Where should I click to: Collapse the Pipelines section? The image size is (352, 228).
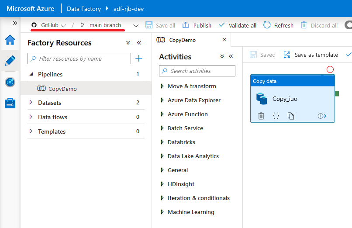click(x=31, y=74)
